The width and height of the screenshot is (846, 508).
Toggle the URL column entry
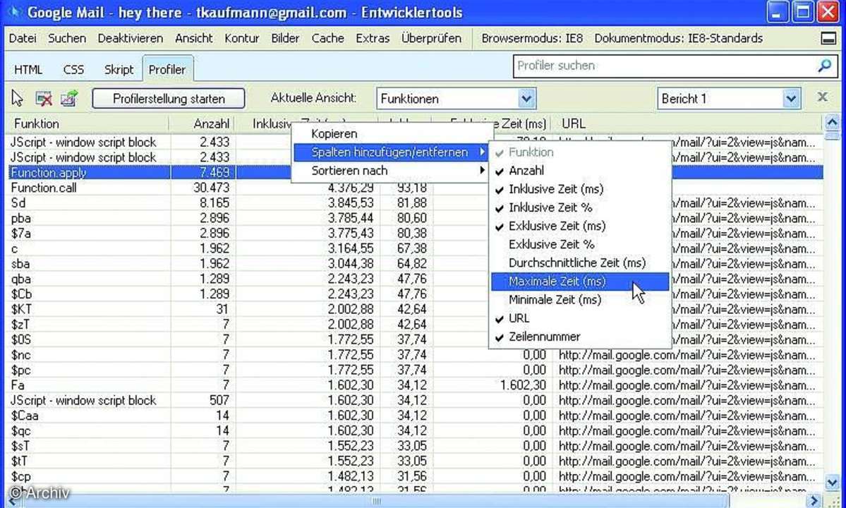tap(580, 318)
